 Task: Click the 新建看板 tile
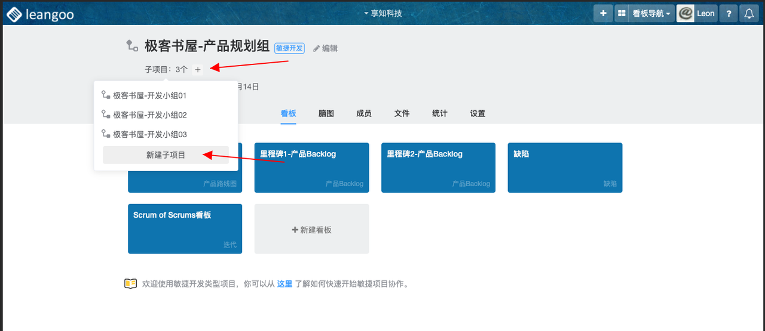click(x=311, y=230)
